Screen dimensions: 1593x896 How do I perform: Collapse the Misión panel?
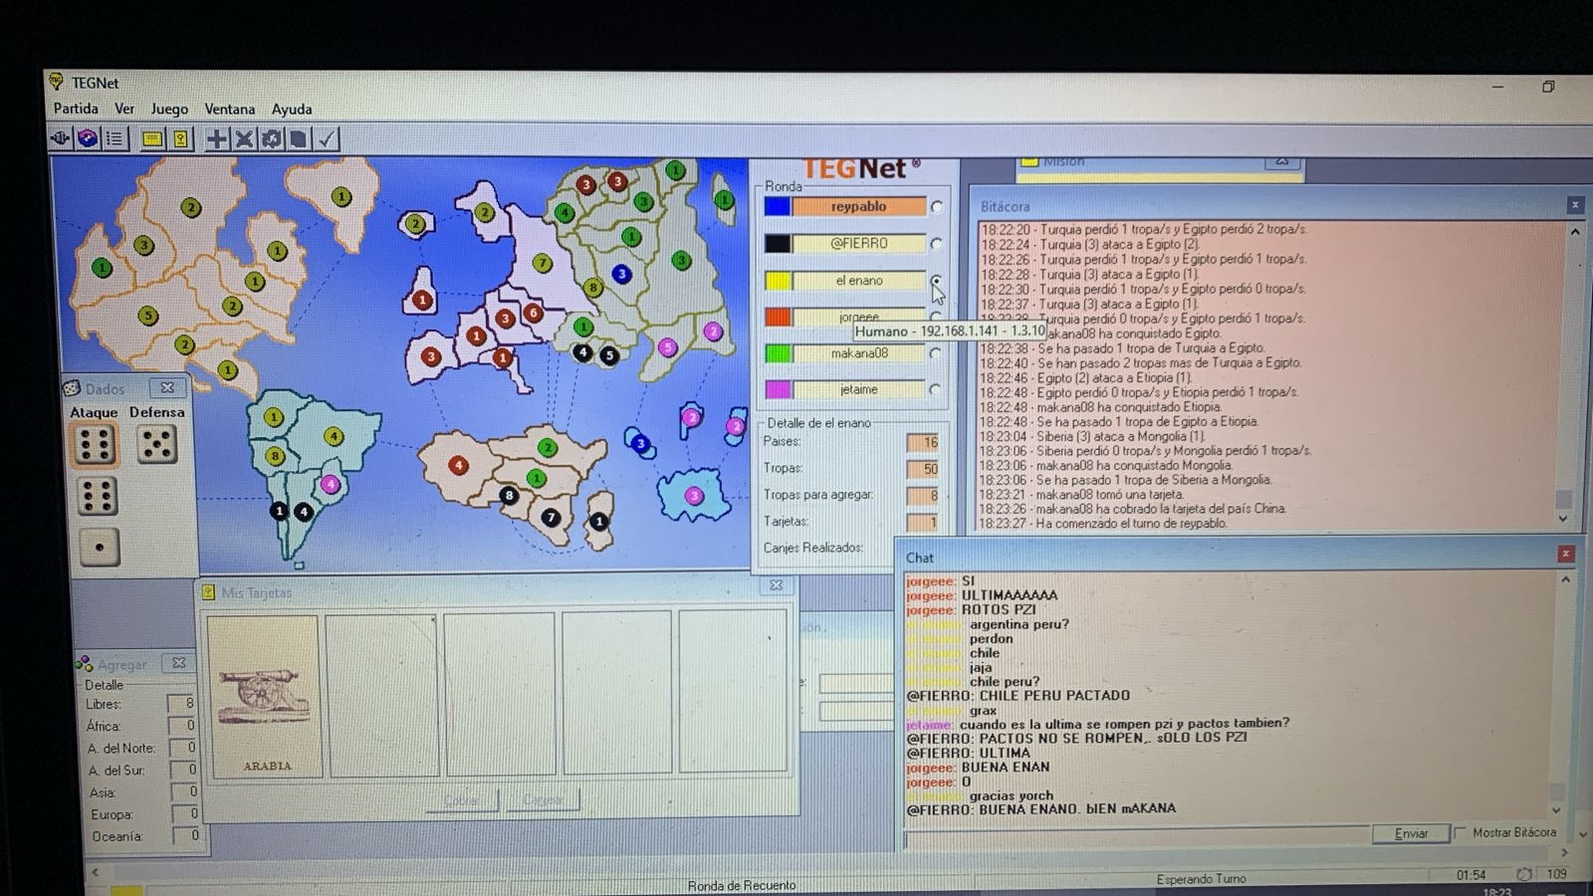[x=1282, y=160]
